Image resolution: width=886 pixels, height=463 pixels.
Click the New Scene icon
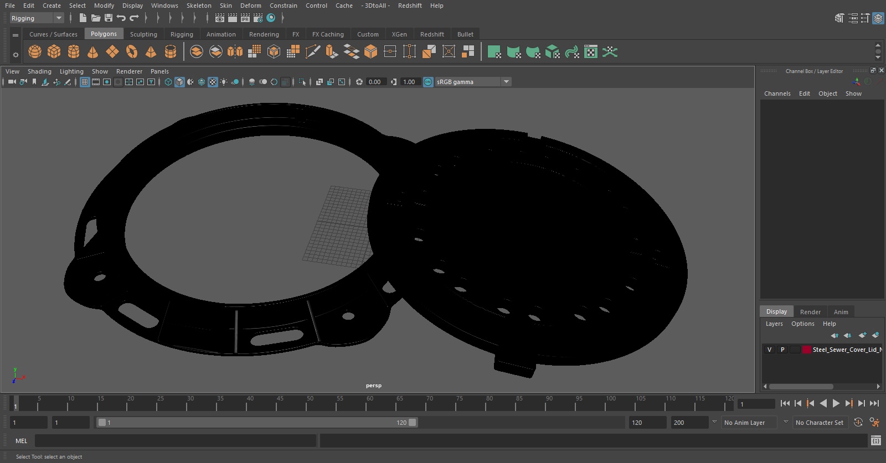click(83, 18)
